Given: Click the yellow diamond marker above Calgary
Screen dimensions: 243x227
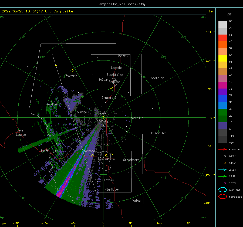Looking at the screenshot, I should pyautogui.click(x=107, y=155).
